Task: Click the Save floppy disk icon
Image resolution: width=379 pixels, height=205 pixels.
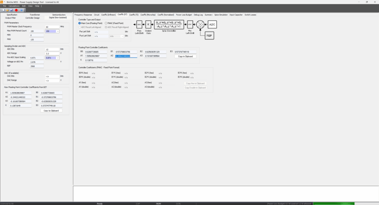Action: pyautogui.click(x=11, y=10)
